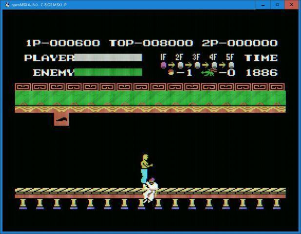Click the white PLAYER health bar
301x234 pixels.
(x=108, y=58)
